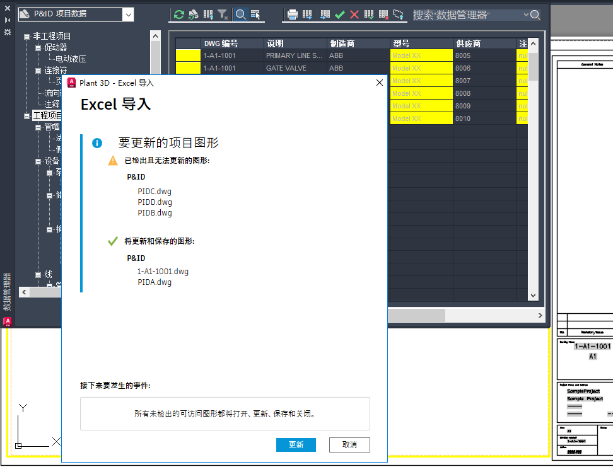Click the Reject All icon with red x
Screen dimensions: 613x467
[x=383, y=15]
